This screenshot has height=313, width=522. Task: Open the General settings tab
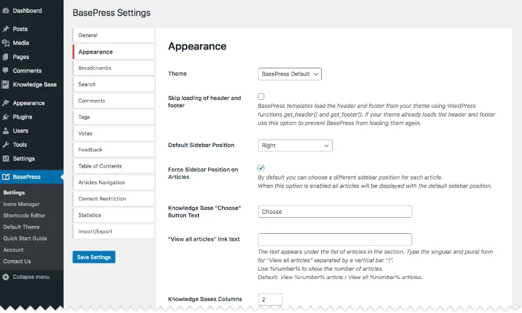point(113,36)
